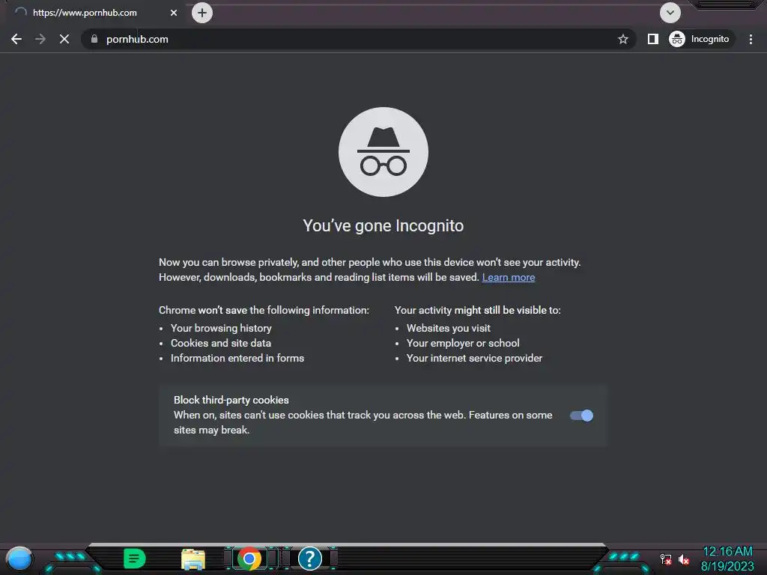Open Chrome's three-dot menu
Image resolution: width=767 pixels, height=575 pixels.
point(751,39)
